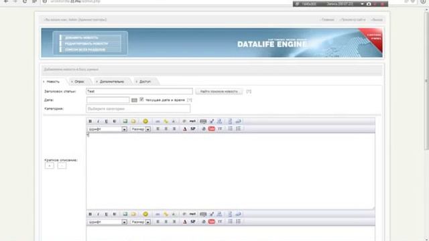Click the minus button under 'Краткое описание'
The image size is (429, 241).
pyautogui.click(x=62, y=165)
